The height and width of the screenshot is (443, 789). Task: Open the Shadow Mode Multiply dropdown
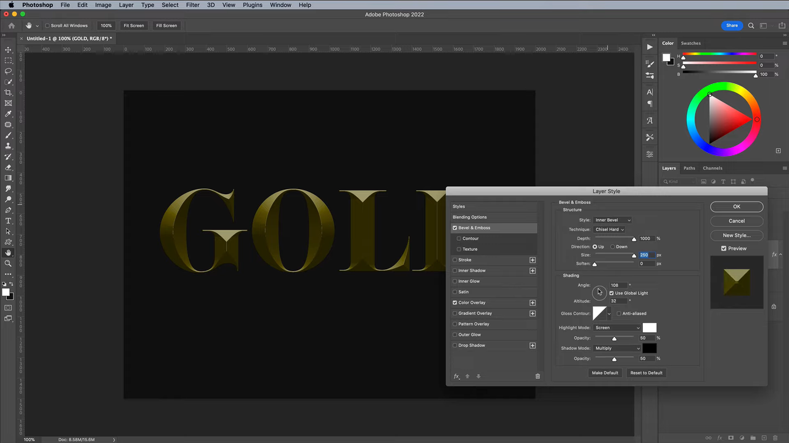pos(617,348)
